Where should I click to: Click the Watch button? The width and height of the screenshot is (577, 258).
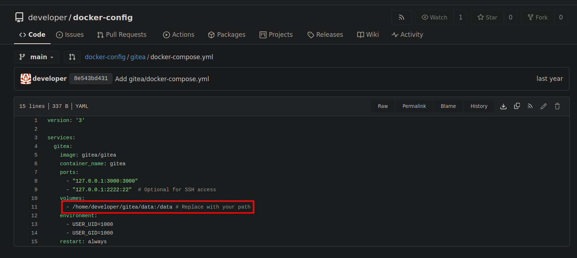coord(434,17)
